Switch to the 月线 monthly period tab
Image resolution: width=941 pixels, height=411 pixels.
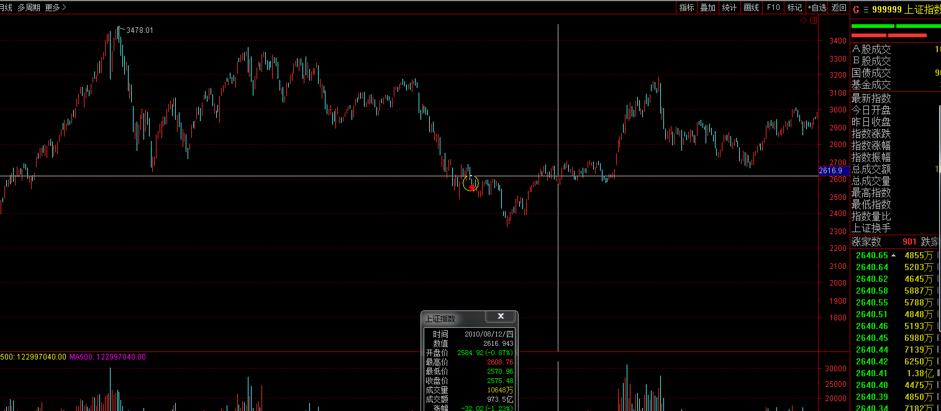point(6,7)
